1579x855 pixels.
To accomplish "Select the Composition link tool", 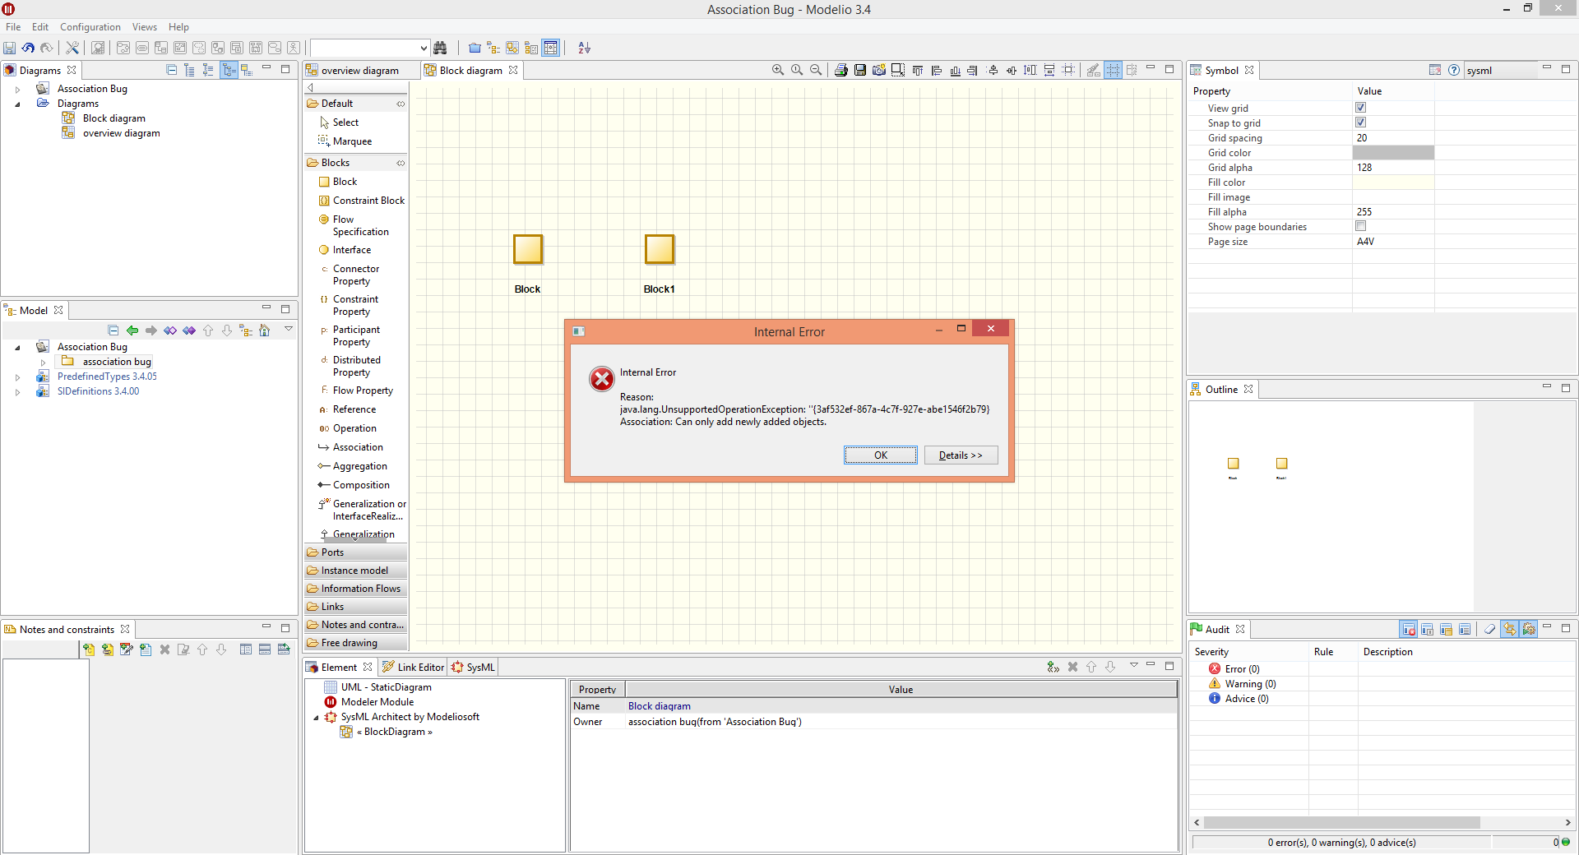I will click(x=361, y=485).
